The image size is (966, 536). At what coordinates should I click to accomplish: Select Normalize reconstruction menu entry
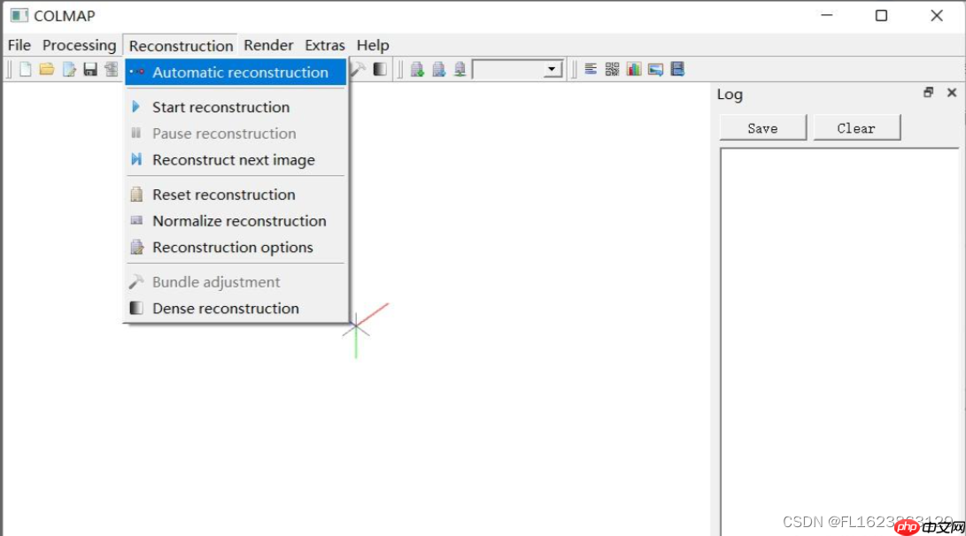[236, 221]
